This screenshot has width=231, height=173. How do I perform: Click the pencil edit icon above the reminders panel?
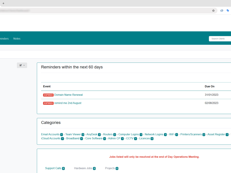pos(21,65)
